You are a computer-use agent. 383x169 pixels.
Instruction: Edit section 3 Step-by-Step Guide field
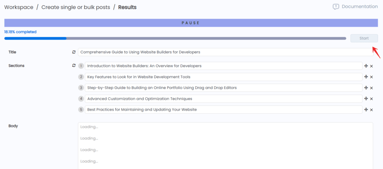(224, 87)
